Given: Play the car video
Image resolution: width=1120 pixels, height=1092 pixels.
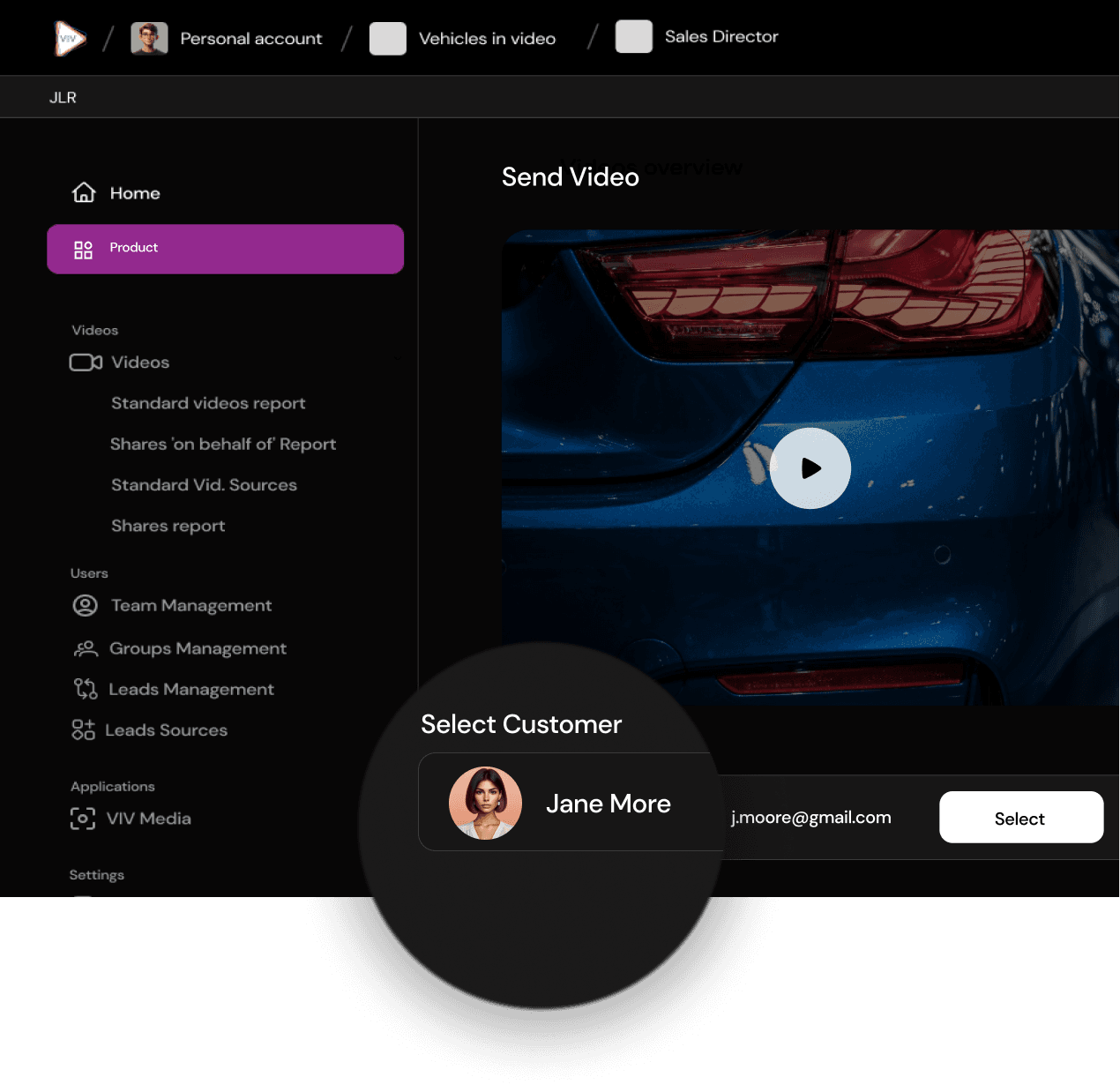Looking at the screenshot, I should click(x=810, y=468).
